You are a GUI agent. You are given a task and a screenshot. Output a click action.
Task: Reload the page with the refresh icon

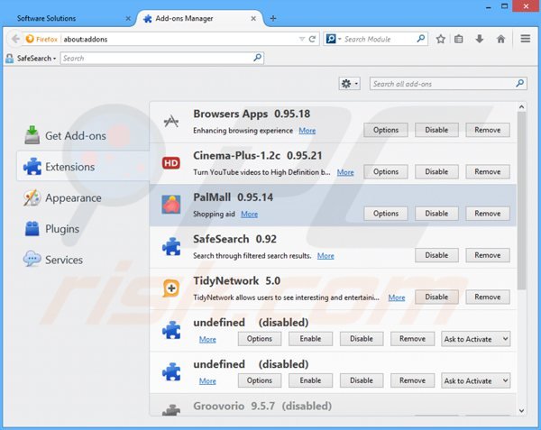[x=312, y=39]
